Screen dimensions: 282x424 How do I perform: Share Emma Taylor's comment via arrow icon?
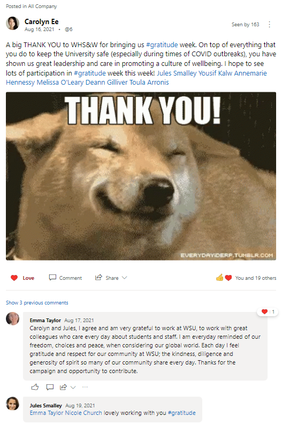[x=64, y=387]
